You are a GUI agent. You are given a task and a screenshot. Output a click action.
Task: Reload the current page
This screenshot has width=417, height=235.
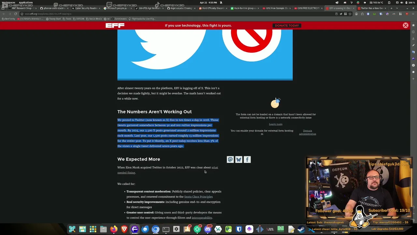(x=15, y=14)
